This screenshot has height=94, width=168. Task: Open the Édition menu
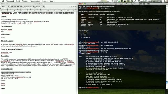coord(25,1)
